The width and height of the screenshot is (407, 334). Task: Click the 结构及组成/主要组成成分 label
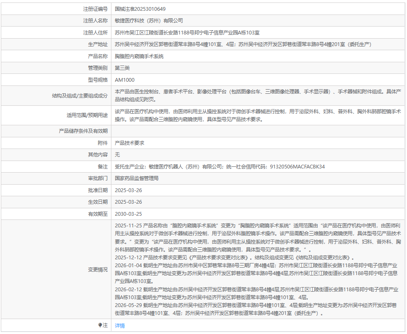tap(80, 95)
